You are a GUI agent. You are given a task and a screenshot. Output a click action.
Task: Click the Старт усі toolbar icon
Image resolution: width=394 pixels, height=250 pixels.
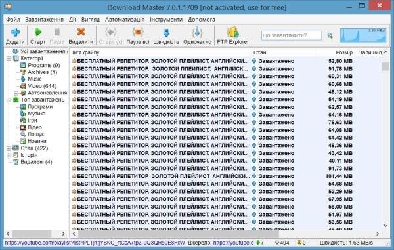coord(110,32)
